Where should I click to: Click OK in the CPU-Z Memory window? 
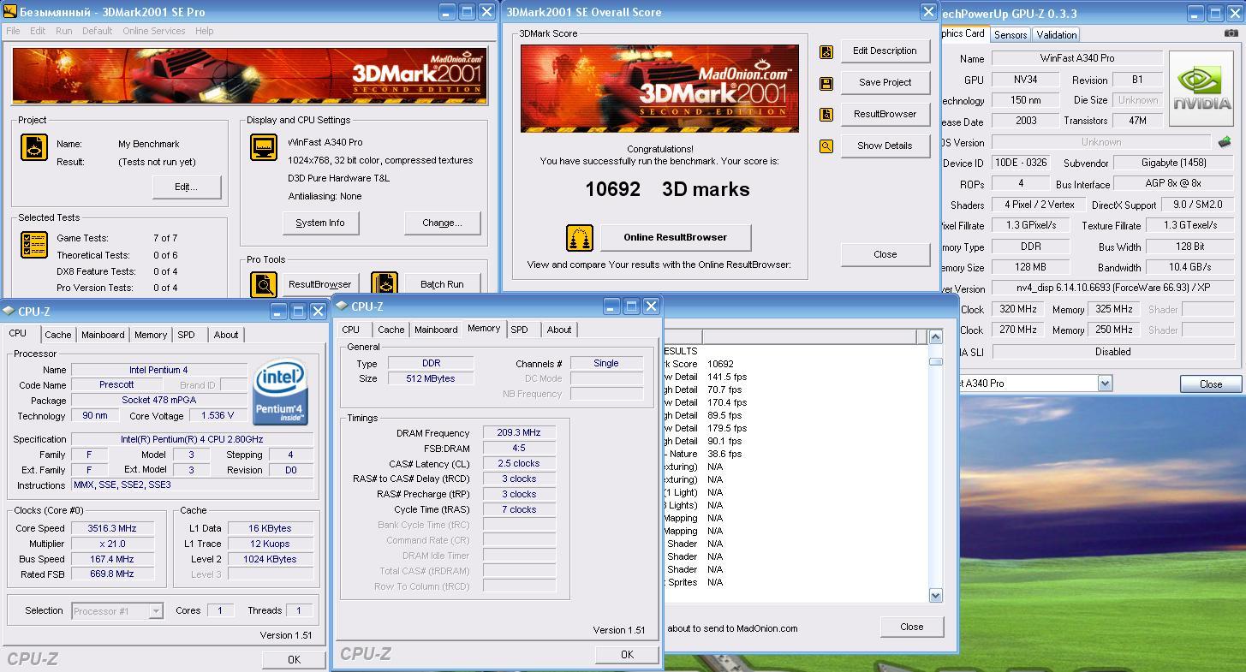coord(627,654)
